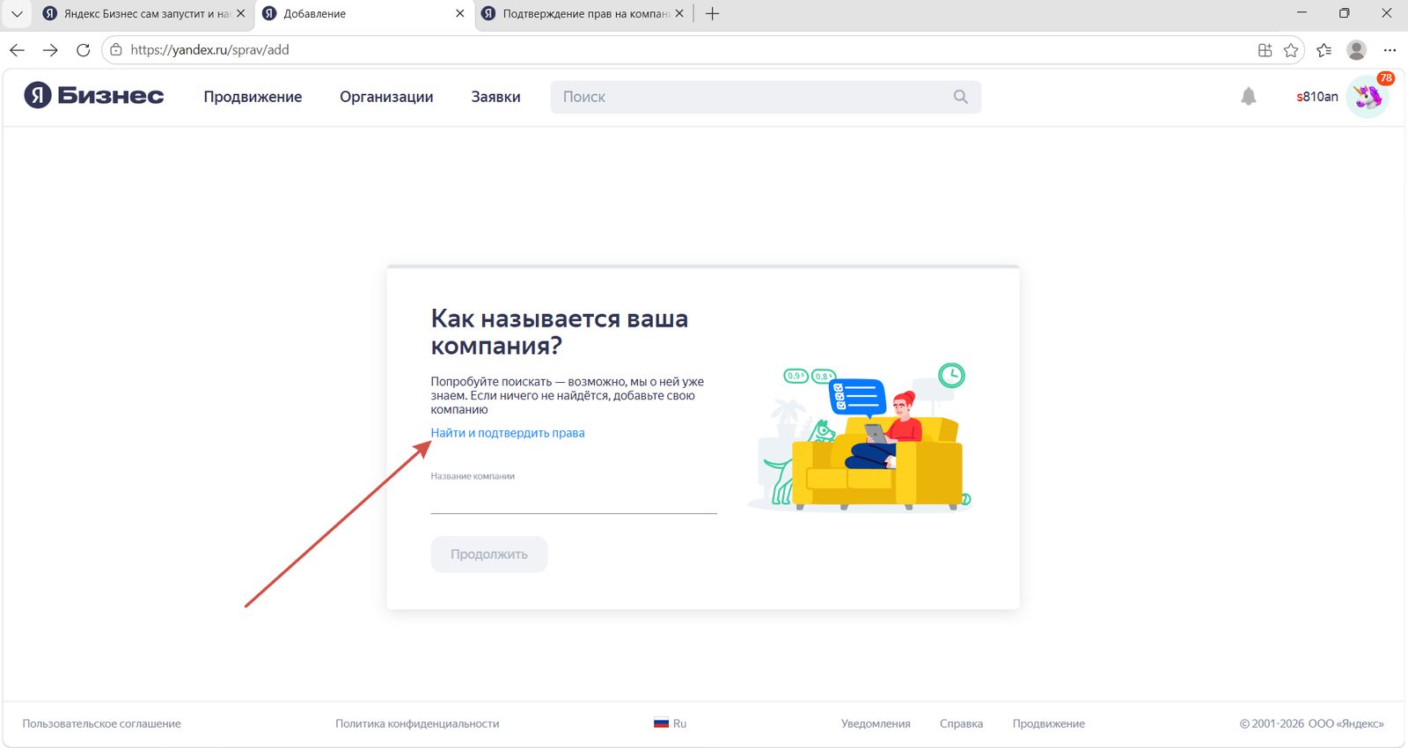Open the Продвижение menu
The width and height of the screenshot is (1408, 748).
pos(253,97)
